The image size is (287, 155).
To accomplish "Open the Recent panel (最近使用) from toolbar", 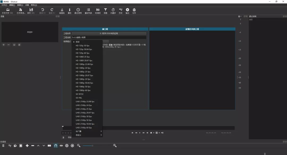I will (x=78, y=11).
